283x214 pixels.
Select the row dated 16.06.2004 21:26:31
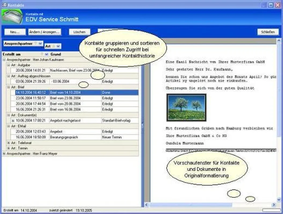click(x=75, y=109)
